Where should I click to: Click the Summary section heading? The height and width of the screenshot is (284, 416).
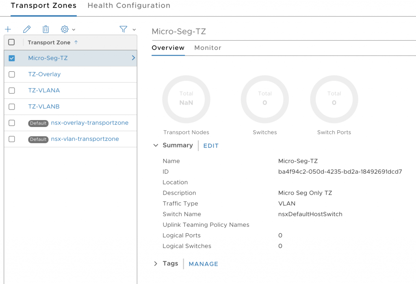point(178,145)
